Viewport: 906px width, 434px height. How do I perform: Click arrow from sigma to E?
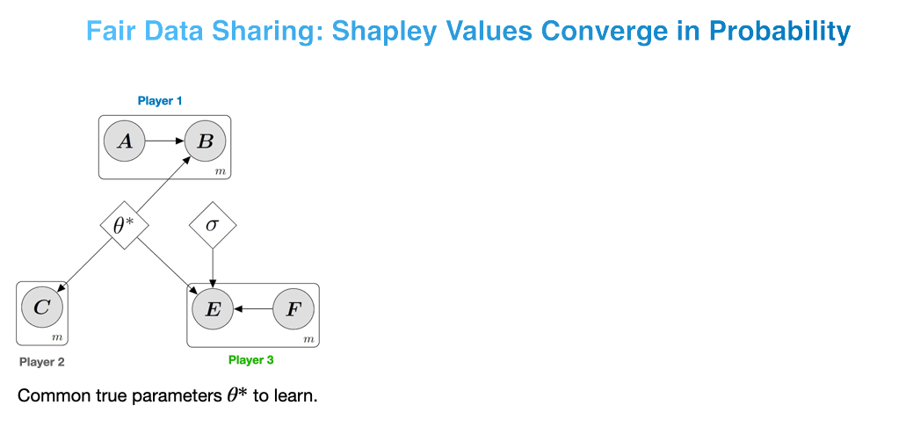[x=213, y=269]
